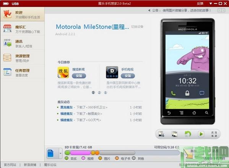Screen dimensions: 229x168
Task: Click the shop icon for 魔乐汇
Action: pos(7,28)
